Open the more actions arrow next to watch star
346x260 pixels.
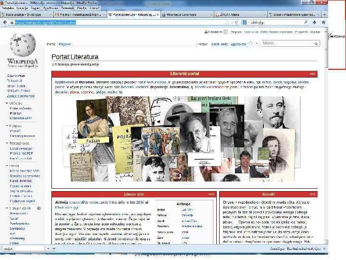pyautogui.click(x=257, y=43)
